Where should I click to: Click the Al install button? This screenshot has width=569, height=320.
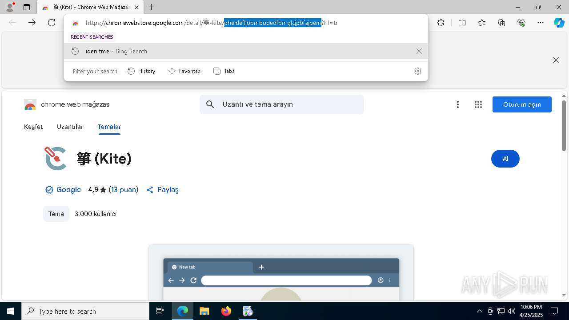click(505, 159)
